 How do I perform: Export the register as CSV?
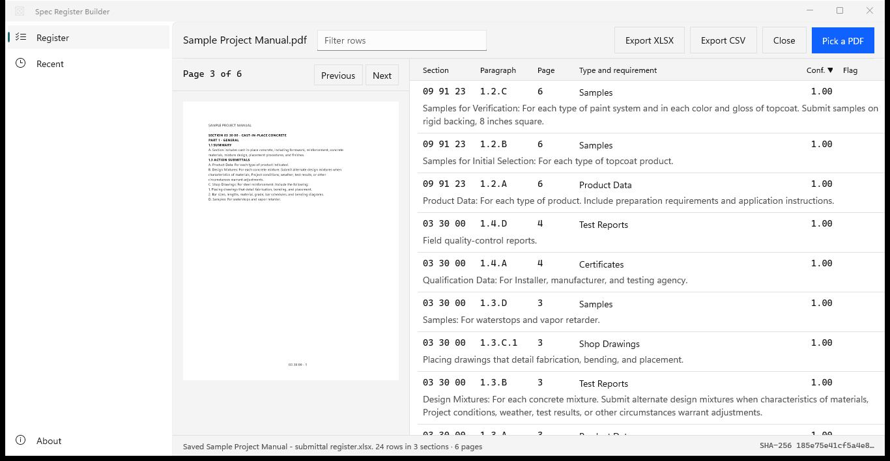pos(723,40)
